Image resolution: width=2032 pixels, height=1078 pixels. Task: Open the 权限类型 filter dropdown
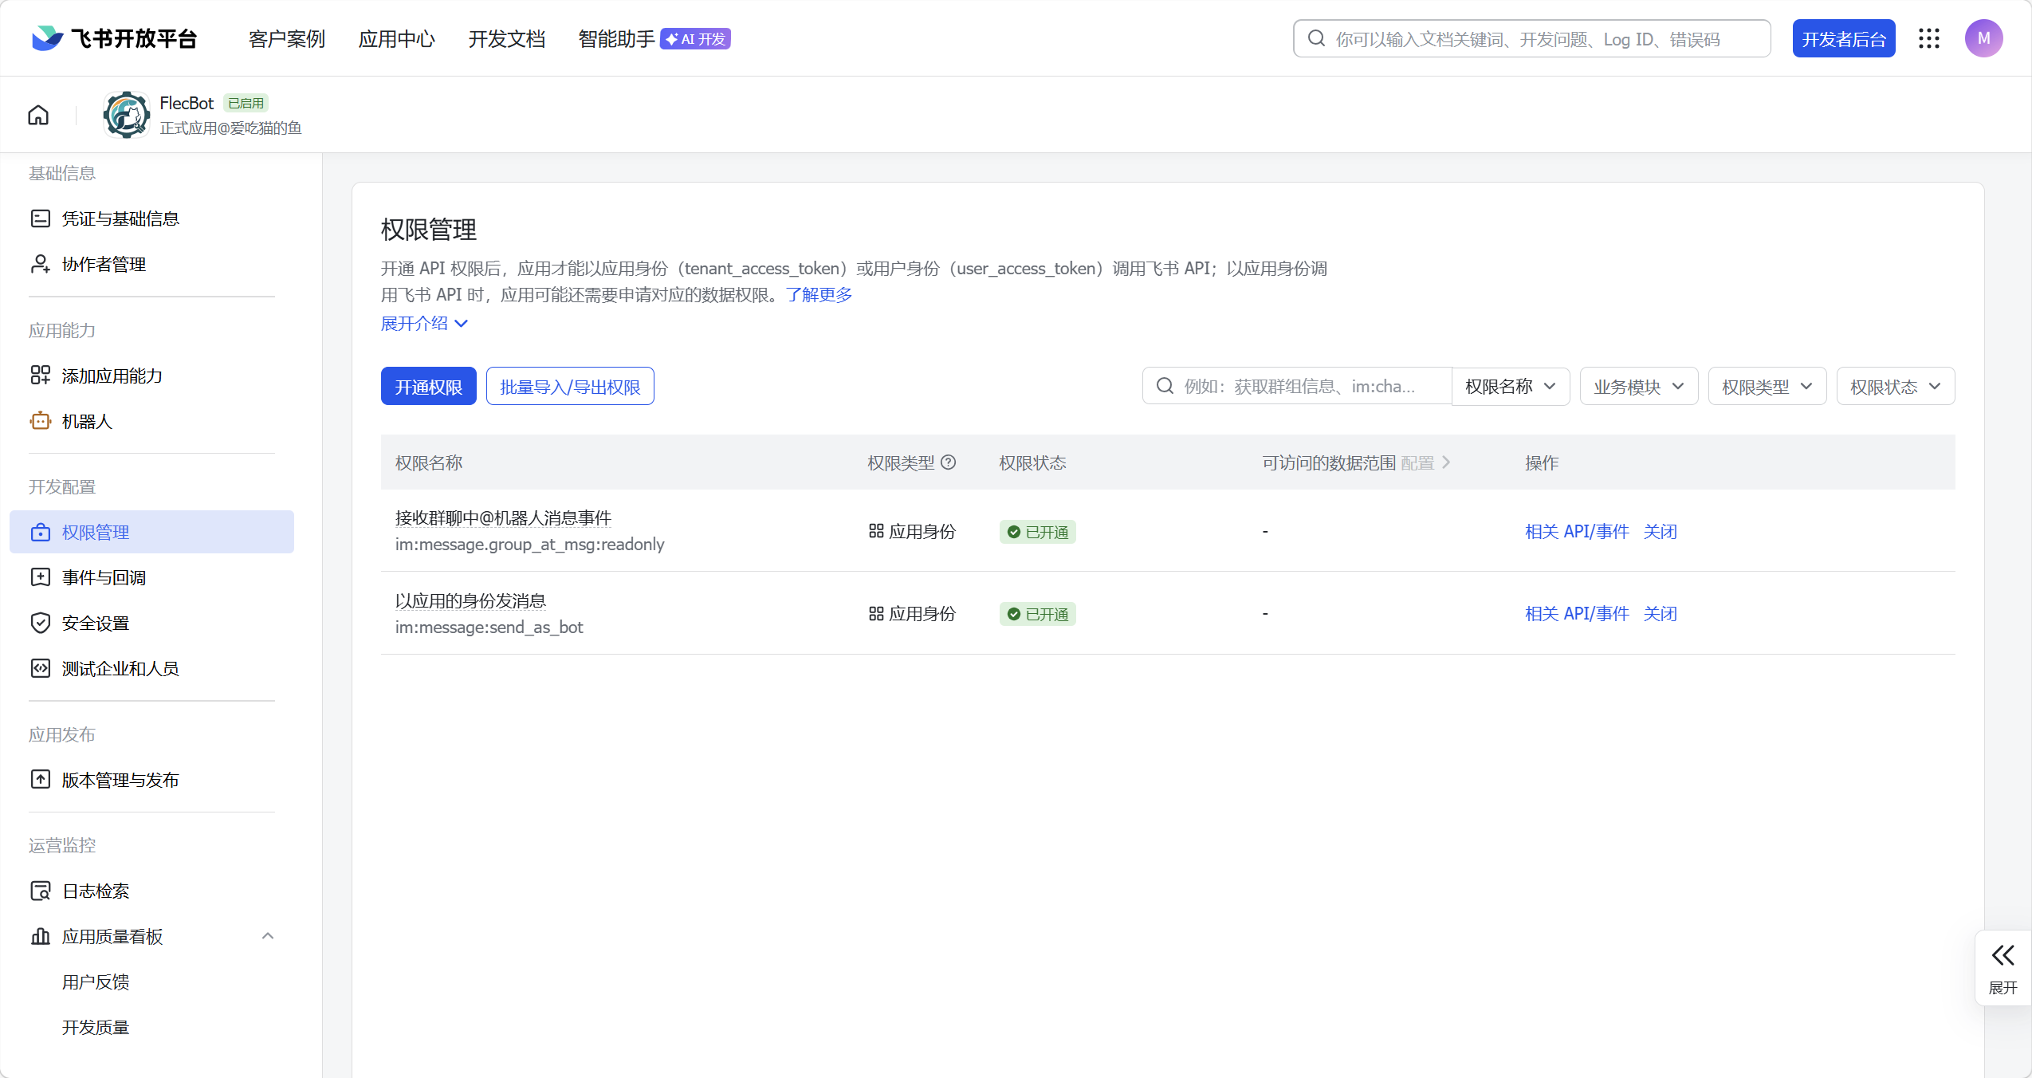click(1767, 386)
